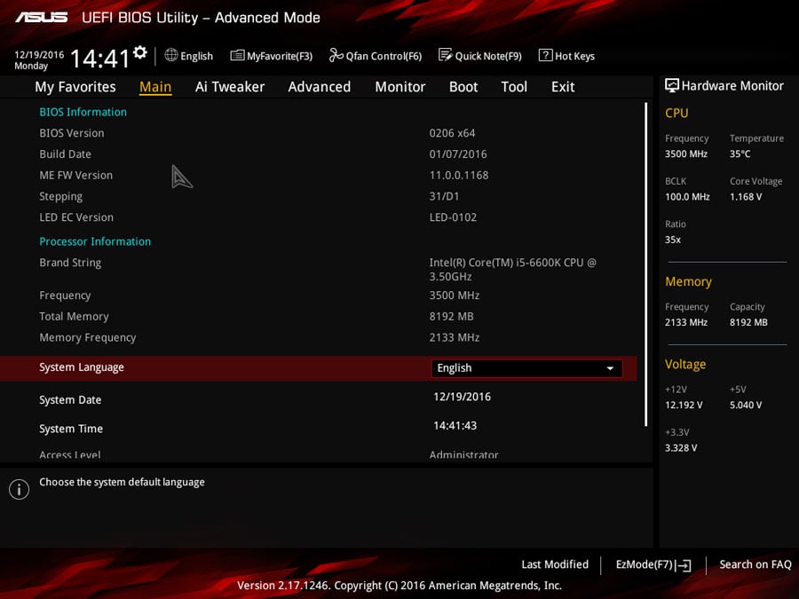Click the main panel vertical scrollbar
The height and width of the screenshot is (599, 799).
pos(646,264)
